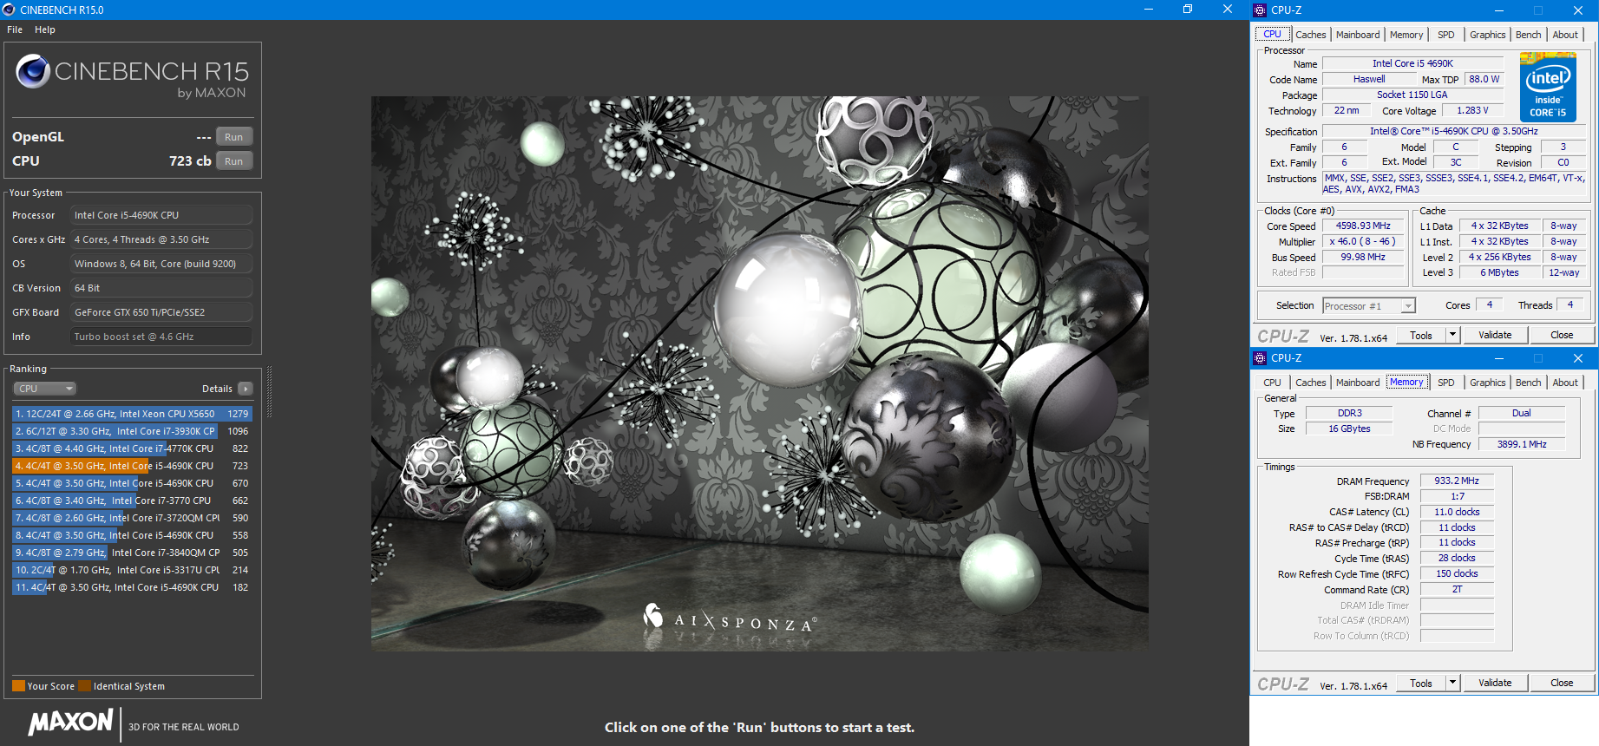Open Processor #1 selection dropdown in CPU-Z
The width and height of the screenshot is (1599, 746).
coord(1369,306)
